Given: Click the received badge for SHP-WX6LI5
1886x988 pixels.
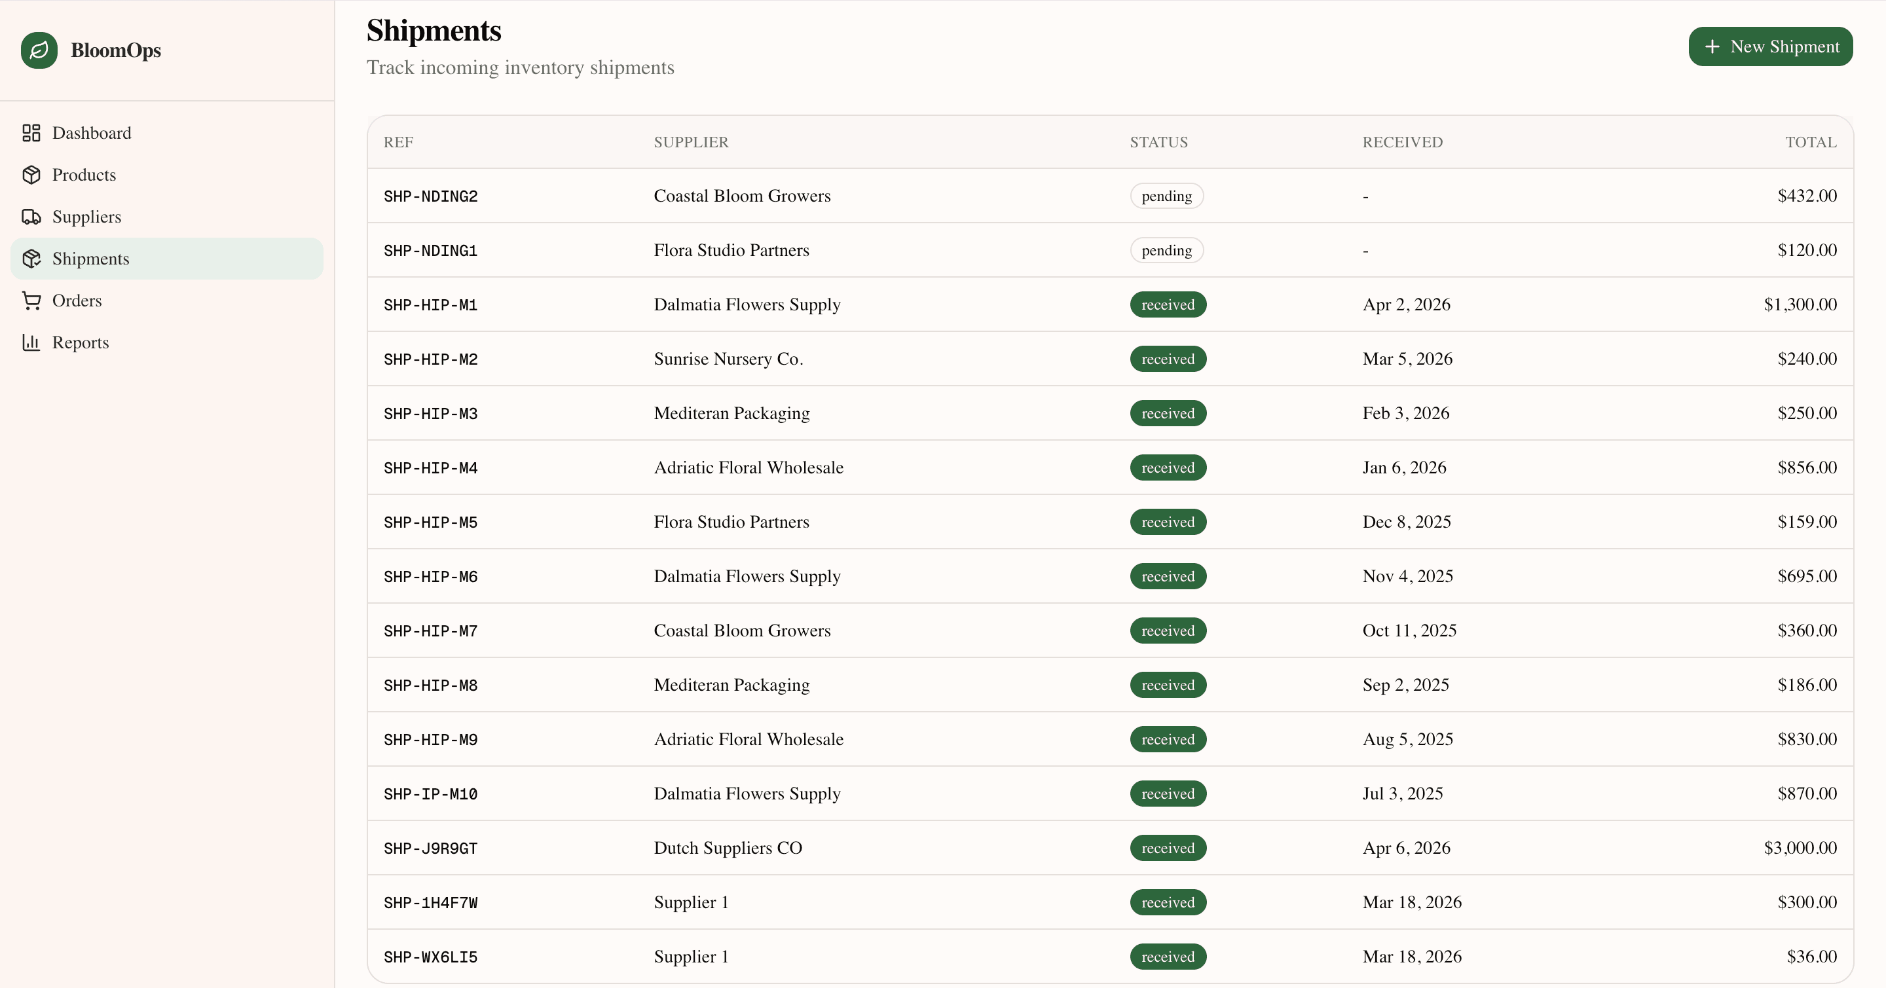Looking at the screenshot, I should pos(1168,957).
